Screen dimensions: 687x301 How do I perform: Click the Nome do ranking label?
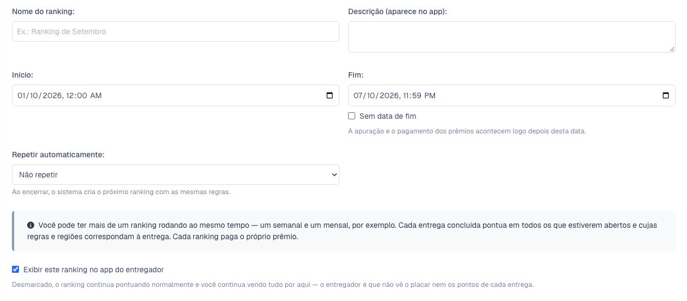point(43,11)
